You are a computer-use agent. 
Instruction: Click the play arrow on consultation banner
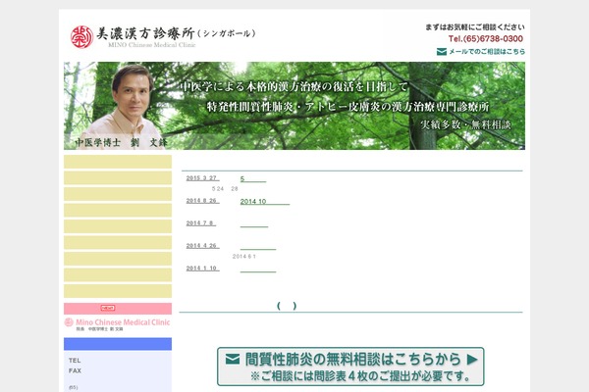(x=472, y=360)
